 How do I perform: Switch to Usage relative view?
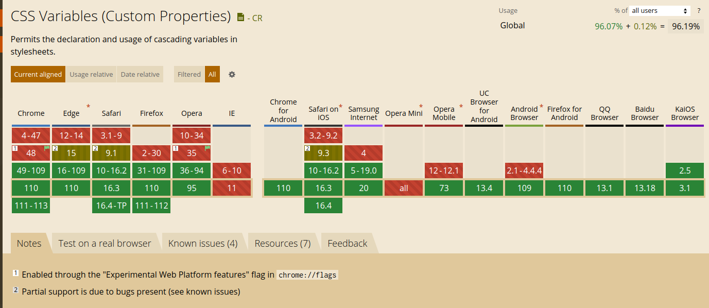point(91,74)
